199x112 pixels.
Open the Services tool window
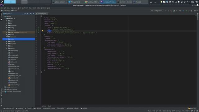tap(37, 109)
